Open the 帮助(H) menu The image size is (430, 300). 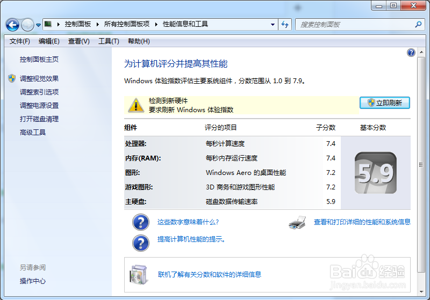139,41
